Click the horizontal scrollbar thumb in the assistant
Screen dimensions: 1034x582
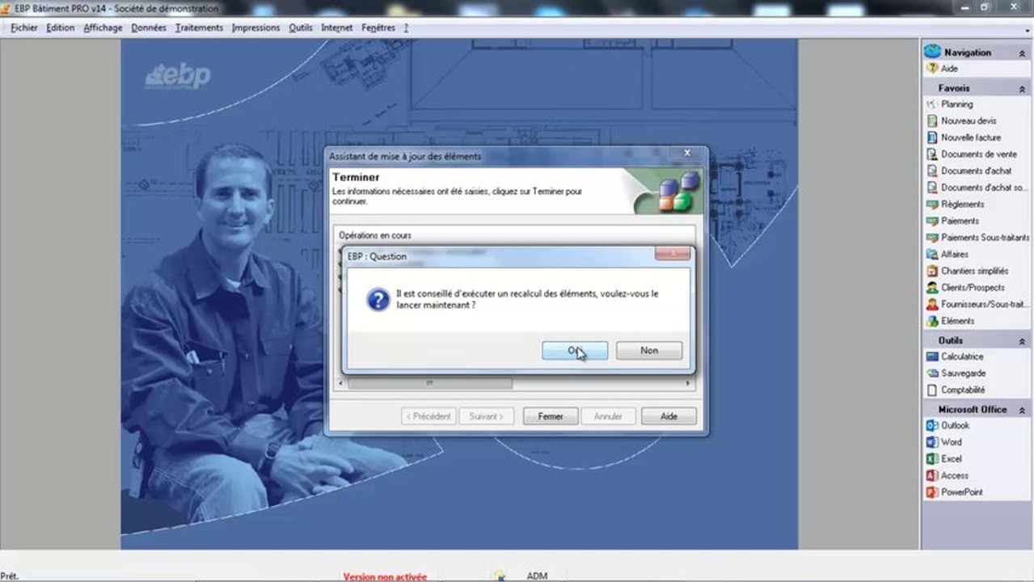click(x=430, y=383)
